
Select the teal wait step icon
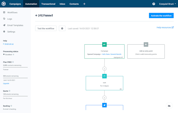pos(104,76)
